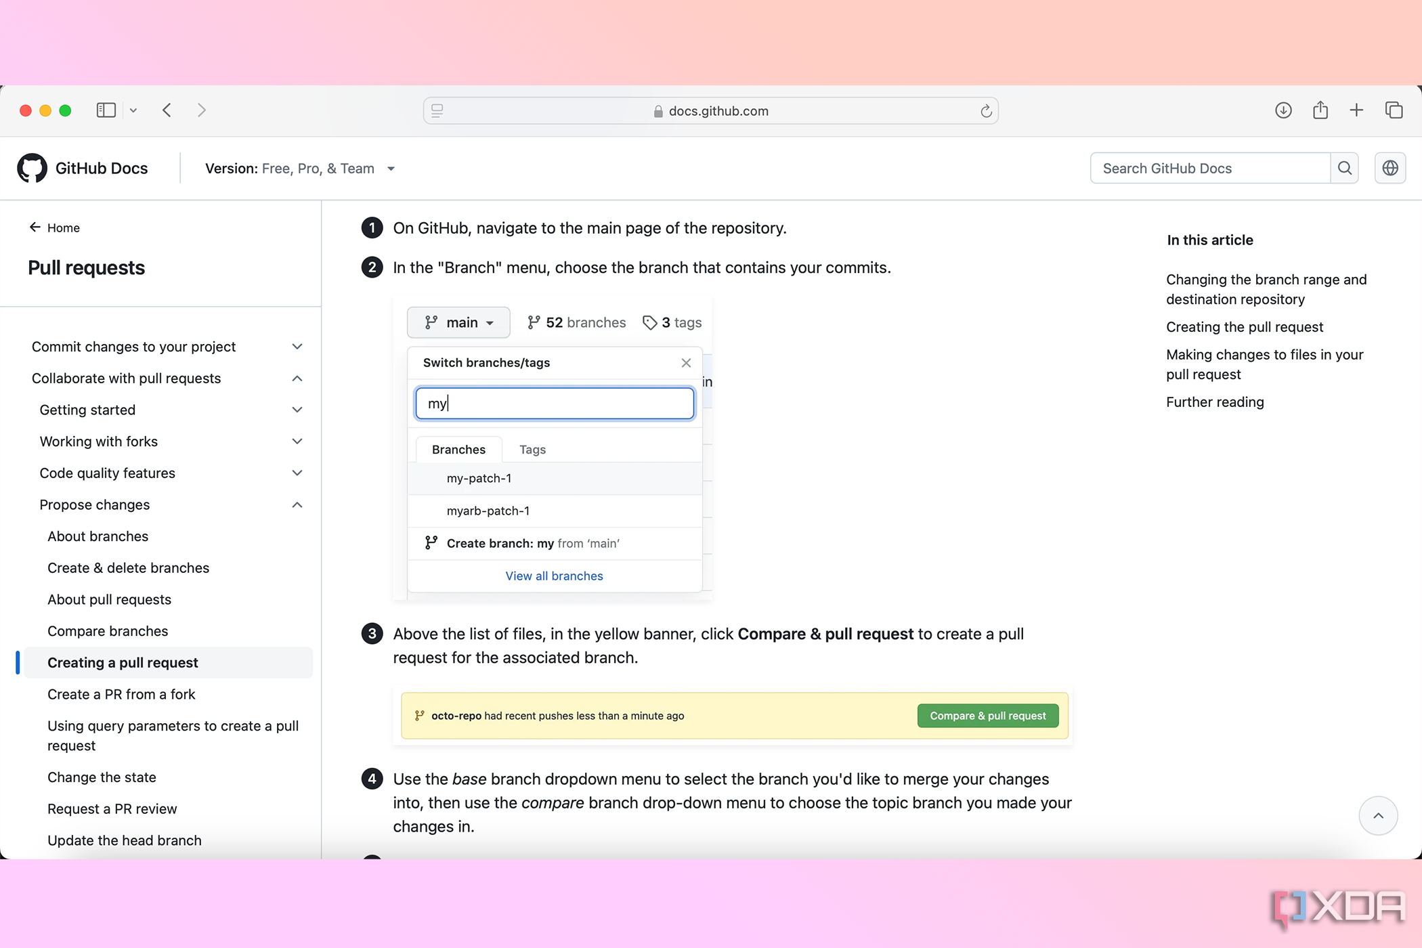Image resolution: width=1422 pixels, height=948 pixels.
Task: Open About pull requests article
Action: (109, 599)
